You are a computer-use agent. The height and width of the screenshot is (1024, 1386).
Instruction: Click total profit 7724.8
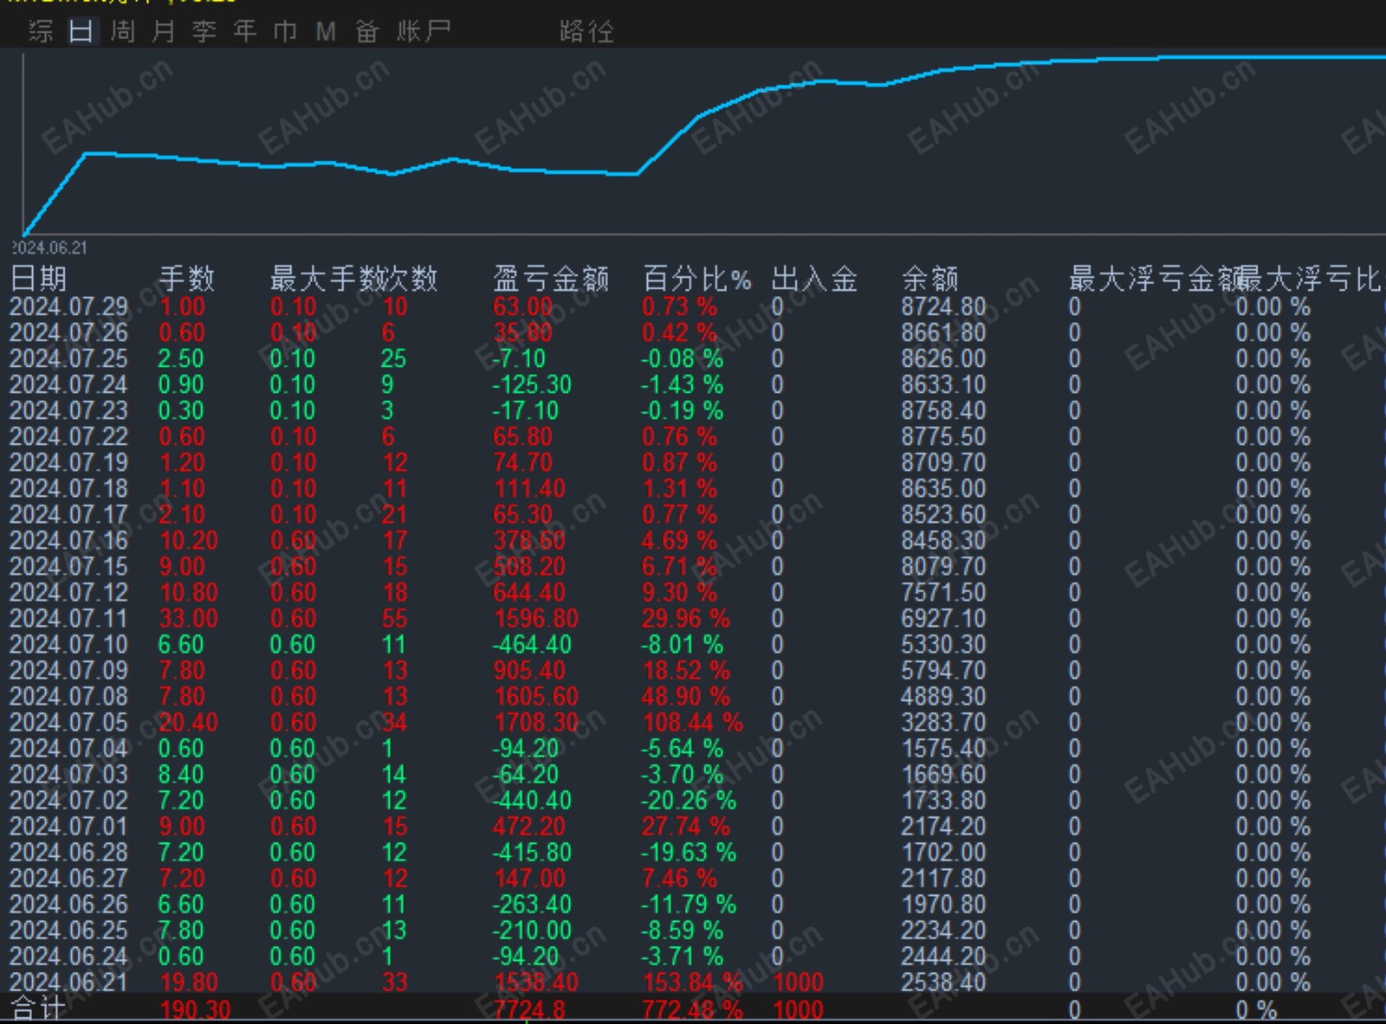[529, 1009]
